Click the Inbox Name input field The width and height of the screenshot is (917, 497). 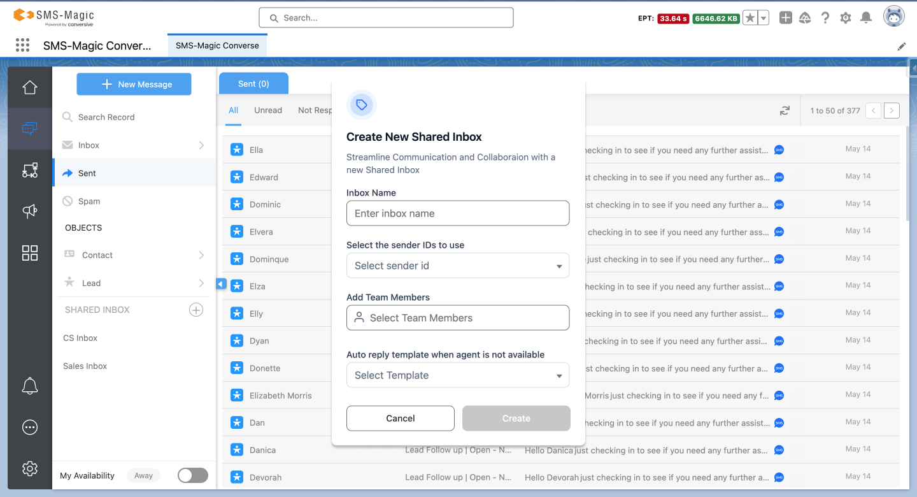458,213
